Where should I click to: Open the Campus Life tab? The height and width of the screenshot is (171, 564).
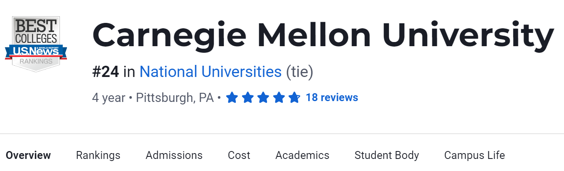(474, 156)
